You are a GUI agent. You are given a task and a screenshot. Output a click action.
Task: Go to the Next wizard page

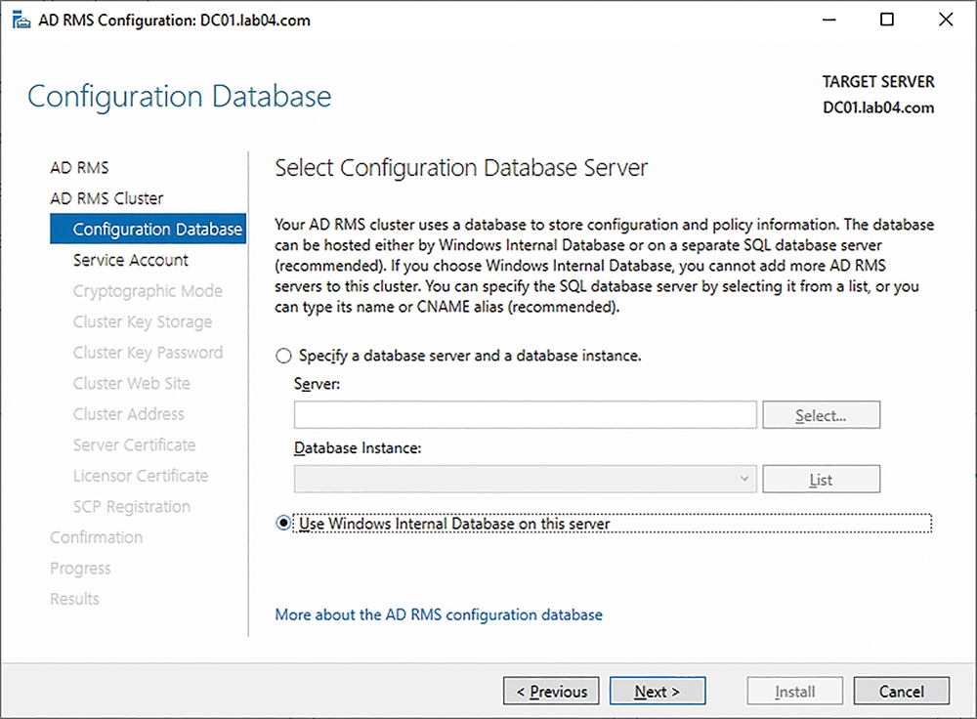(658, 691)
